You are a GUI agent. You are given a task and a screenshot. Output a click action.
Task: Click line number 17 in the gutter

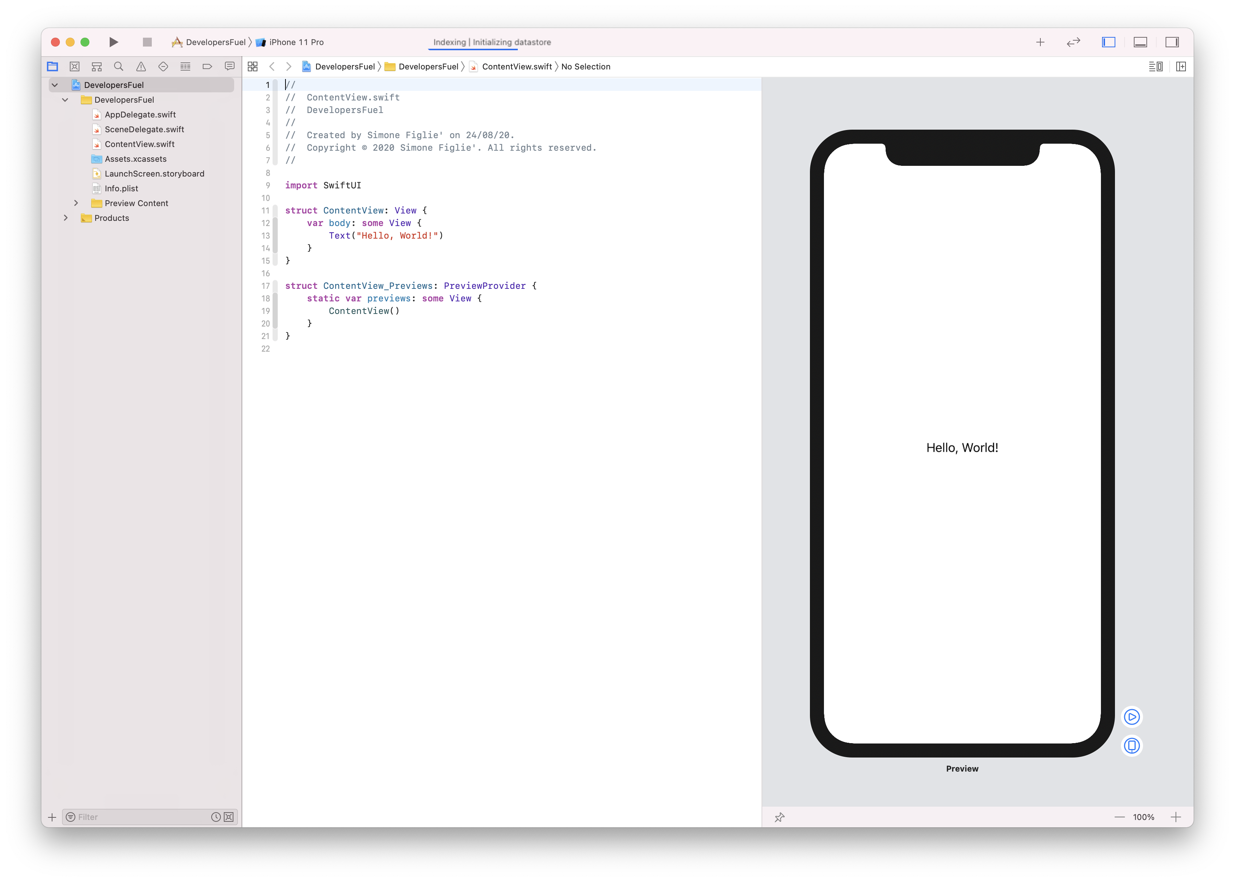click(266, 286)
